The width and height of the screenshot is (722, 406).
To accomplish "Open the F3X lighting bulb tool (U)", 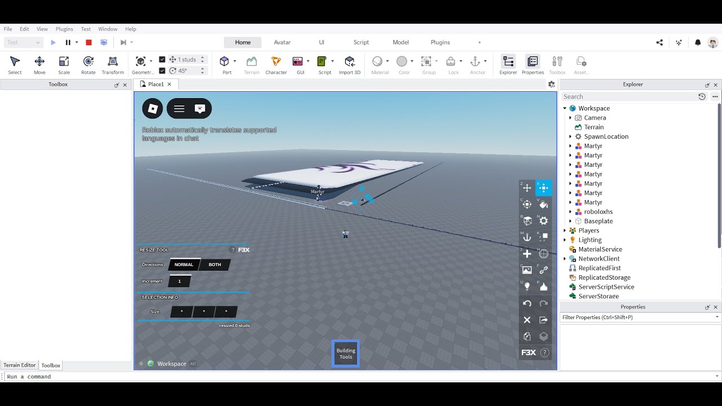I will point(527,286).
